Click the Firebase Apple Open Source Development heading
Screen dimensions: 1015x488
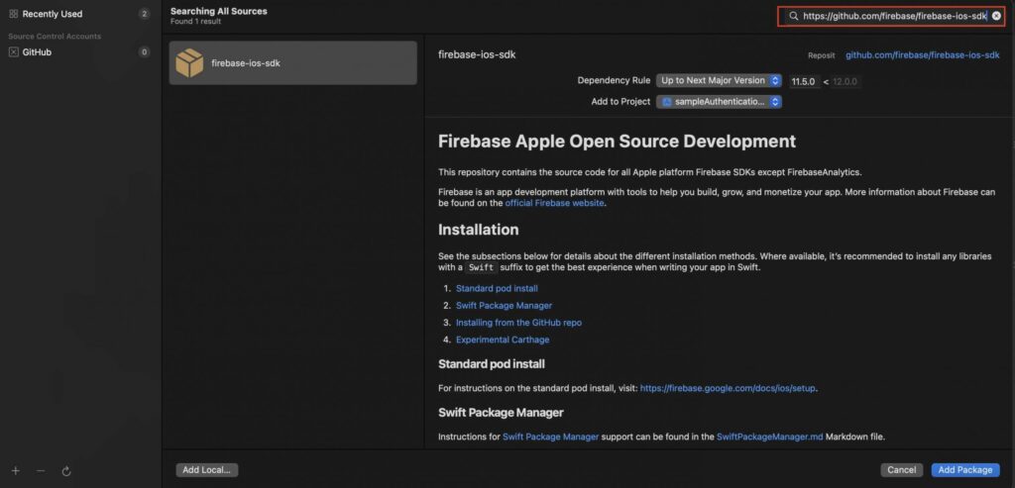(617, 142)
